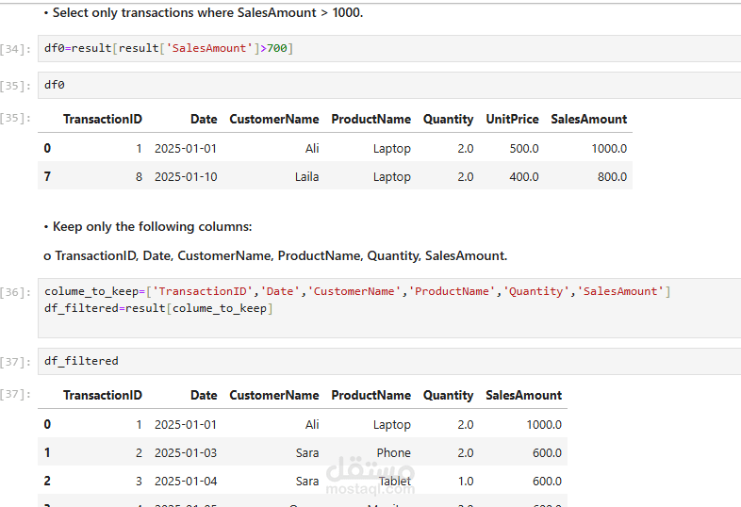Click code cell 35 containing df0

pos(389,85)
